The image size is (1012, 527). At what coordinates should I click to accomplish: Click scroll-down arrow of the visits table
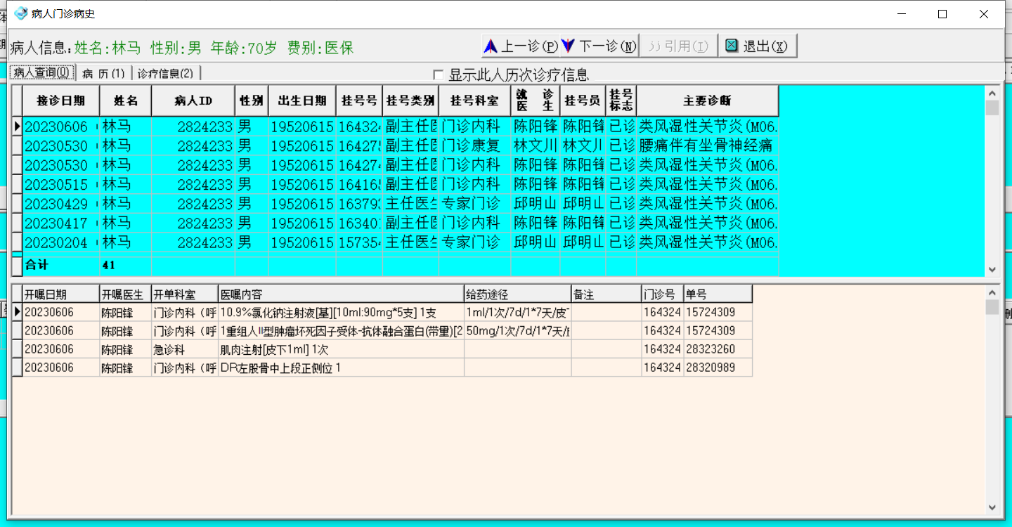[992, 269]
